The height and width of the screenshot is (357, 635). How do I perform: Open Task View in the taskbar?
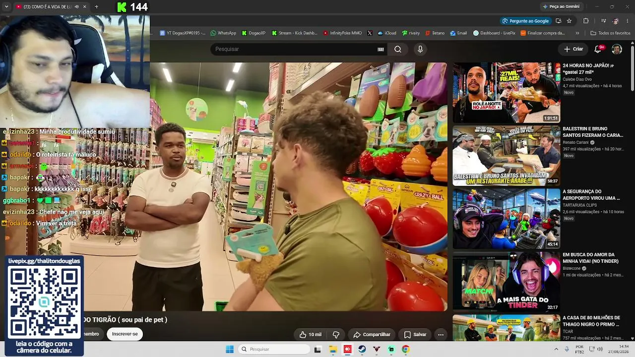pos(318,349)
